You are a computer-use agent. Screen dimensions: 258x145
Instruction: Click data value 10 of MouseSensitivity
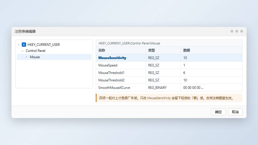185,58
